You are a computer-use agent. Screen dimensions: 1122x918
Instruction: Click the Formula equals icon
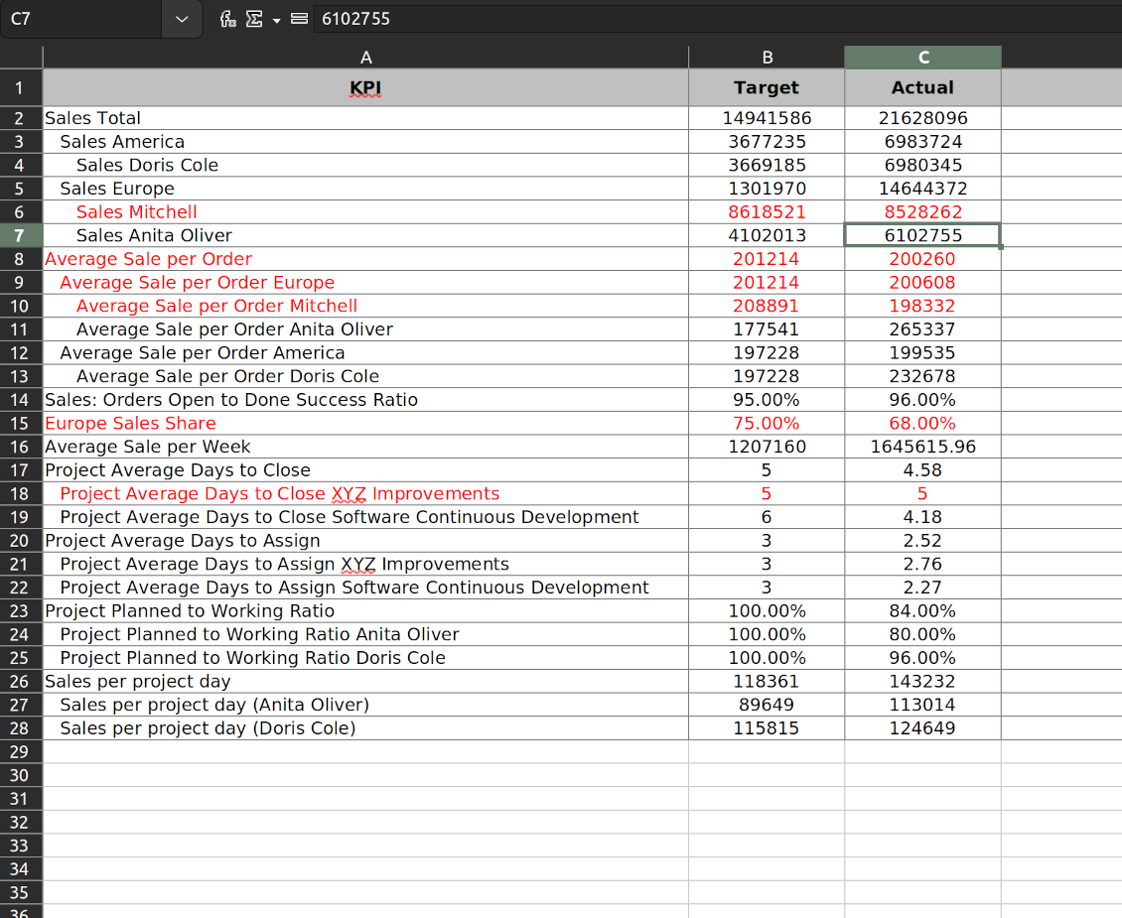point(298,19)
